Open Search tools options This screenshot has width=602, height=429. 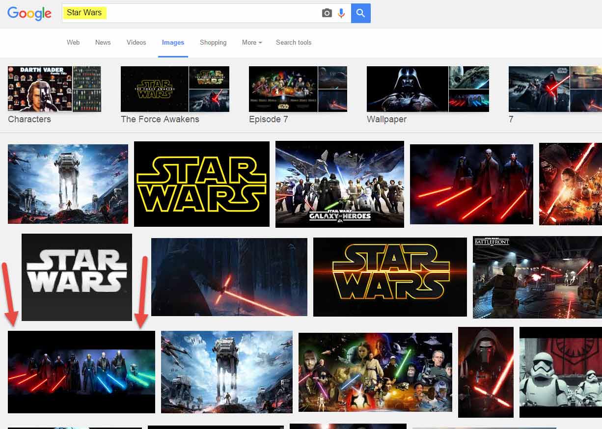click(294, 43)
